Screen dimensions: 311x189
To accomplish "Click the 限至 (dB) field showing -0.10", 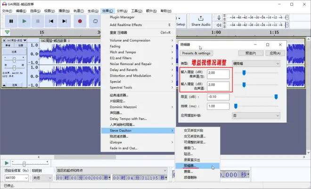I will coord(218,97).
